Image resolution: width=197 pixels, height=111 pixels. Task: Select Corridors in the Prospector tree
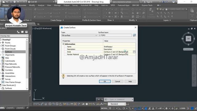9,70
